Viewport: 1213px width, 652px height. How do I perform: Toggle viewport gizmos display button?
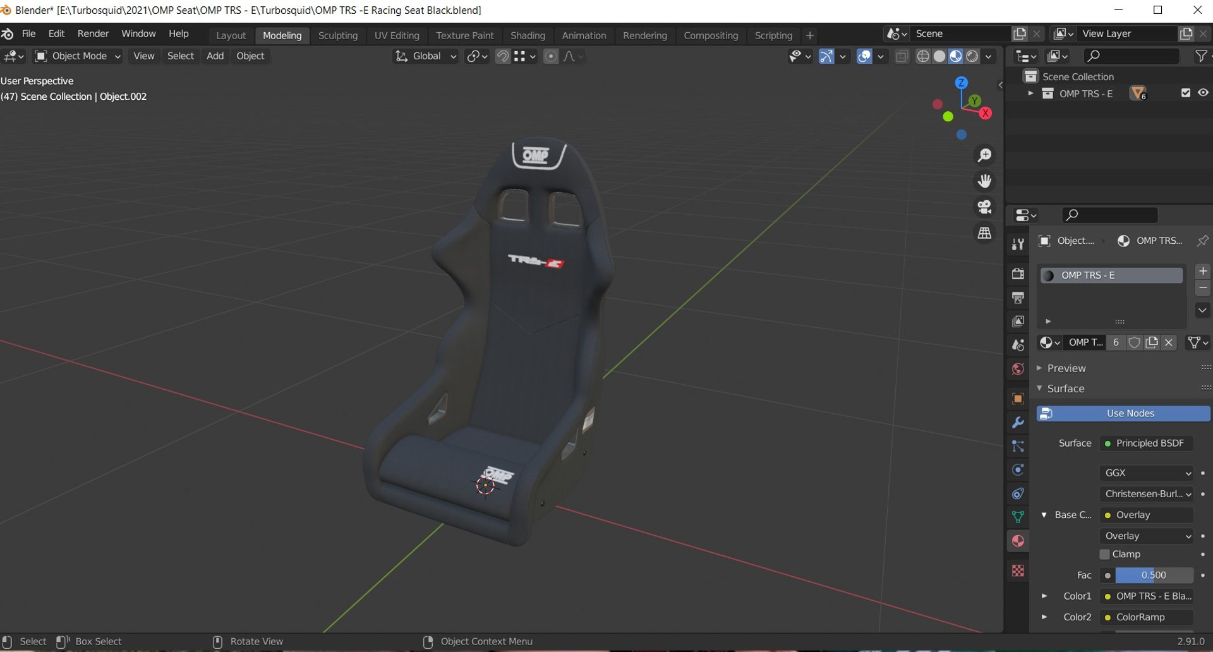tap(826, 56)
